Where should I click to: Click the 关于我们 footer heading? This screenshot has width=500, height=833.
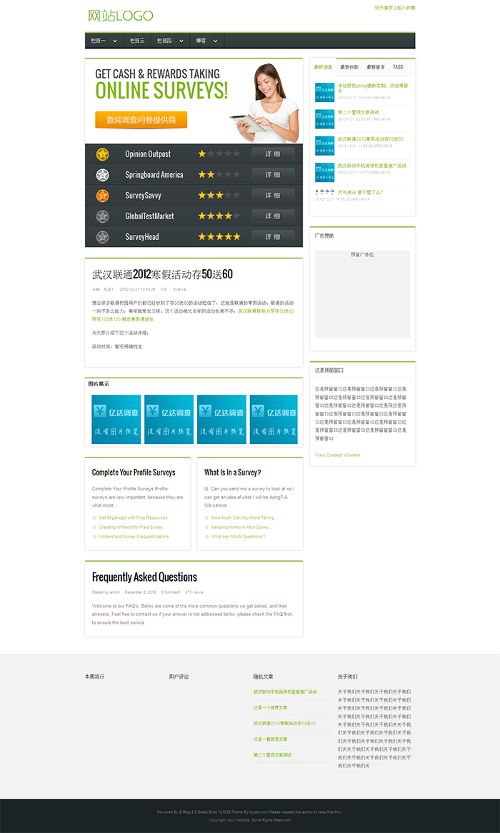pyautogui.click(x=348, y=677)
